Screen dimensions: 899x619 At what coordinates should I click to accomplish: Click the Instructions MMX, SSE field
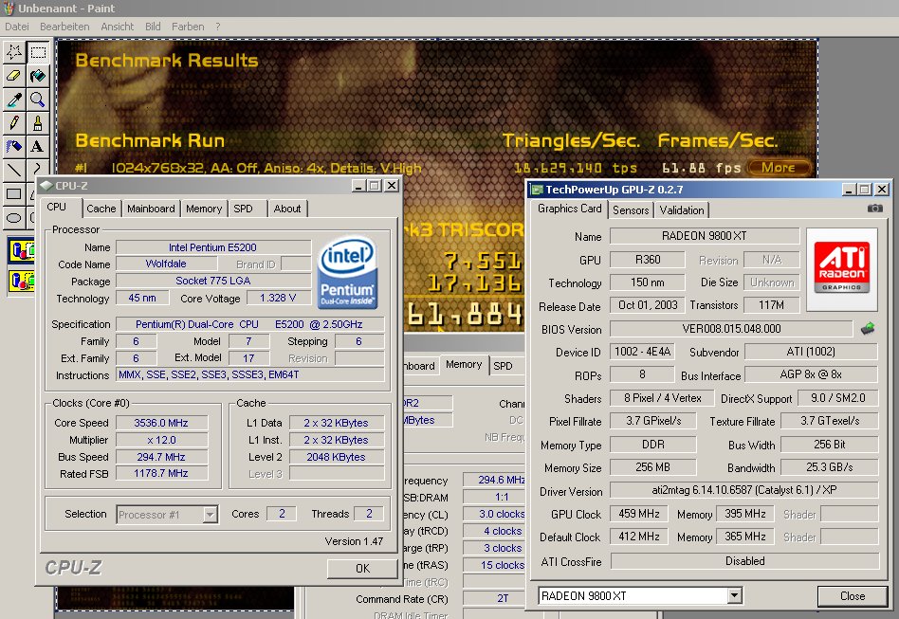[x=250, y=374]
